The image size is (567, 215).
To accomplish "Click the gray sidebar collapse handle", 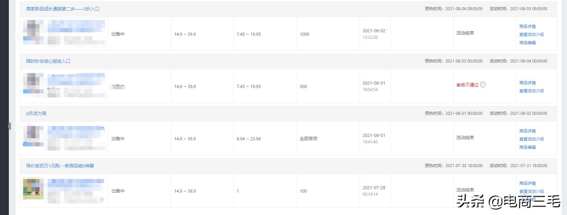I will (10, 126).
